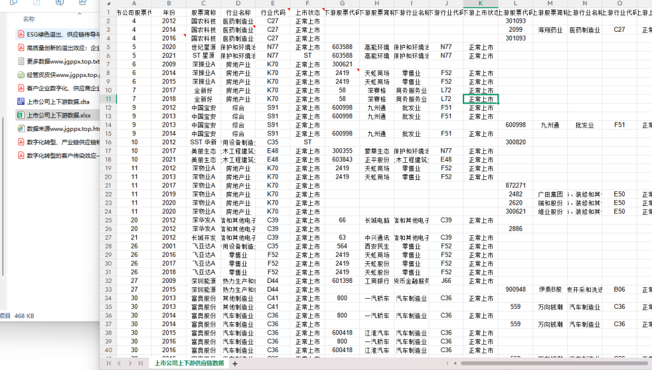Click cell SST 华新 in row 16
The height and width of the screenshot is (370, 652).
click(203, 142)
